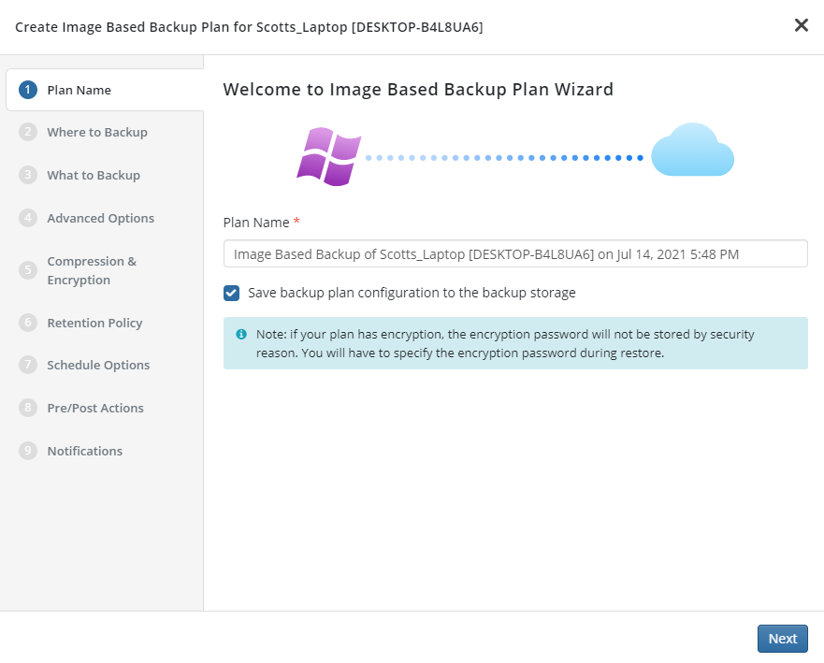
Task: Click the step 8 number circle
Action: pyautogui.click(x=28, y=408)
